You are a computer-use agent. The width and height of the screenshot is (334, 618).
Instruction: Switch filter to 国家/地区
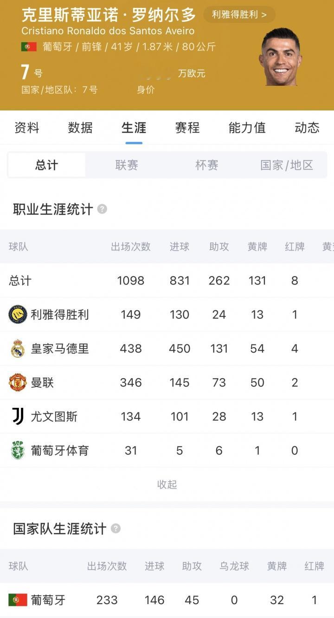(287, 165)
